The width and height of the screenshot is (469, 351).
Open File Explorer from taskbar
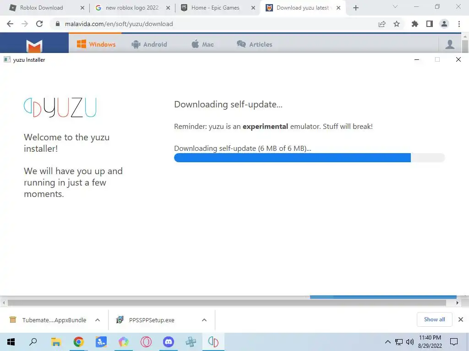tap(56, 342)
